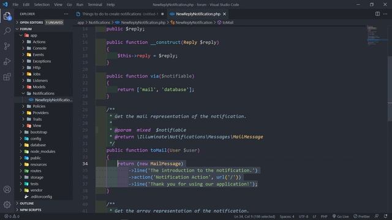Expand the resources folder
Screen dimensions: 392x220
(x=43, y=164)
